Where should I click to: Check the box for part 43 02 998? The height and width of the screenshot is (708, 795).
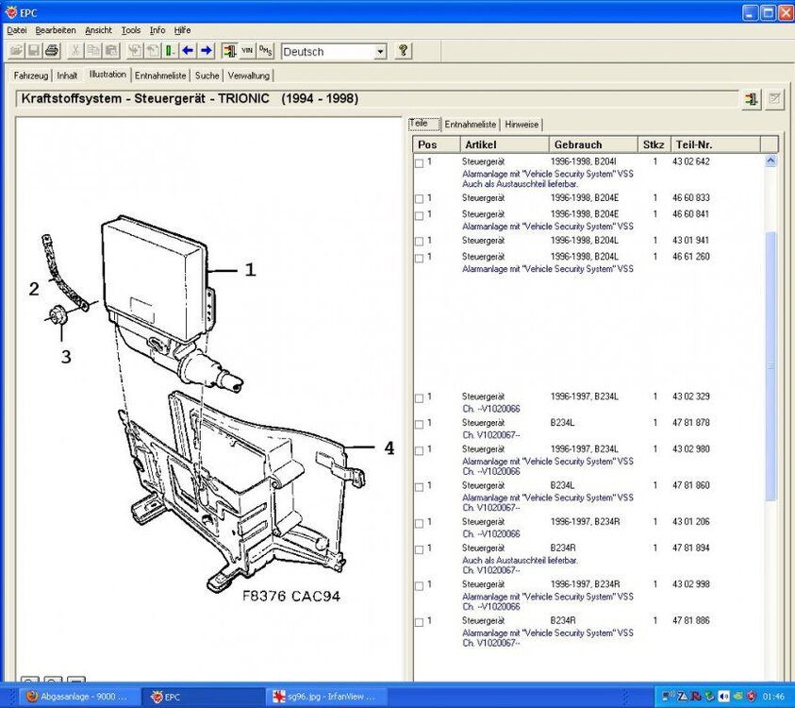pos(419,586)
